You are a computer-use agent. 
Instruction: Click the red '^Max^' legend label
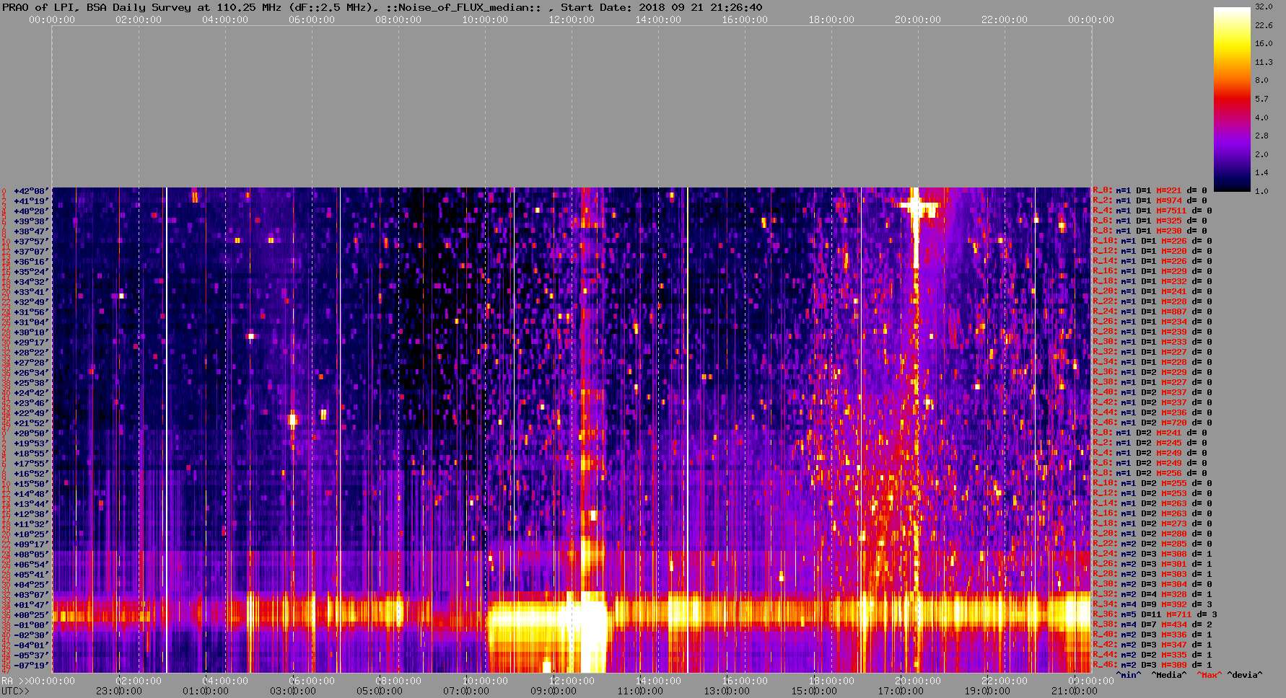[1208, 675]
